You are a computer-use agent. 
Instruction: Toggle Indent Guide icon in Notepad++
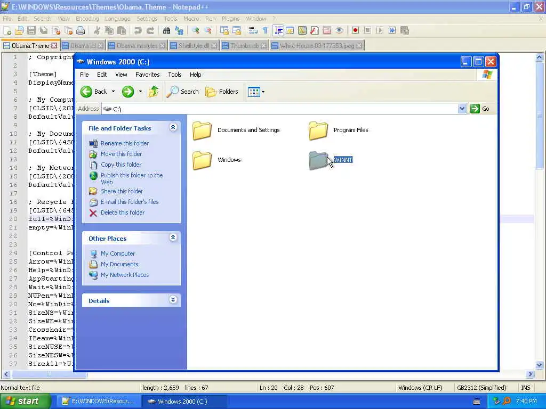[278, 30]
